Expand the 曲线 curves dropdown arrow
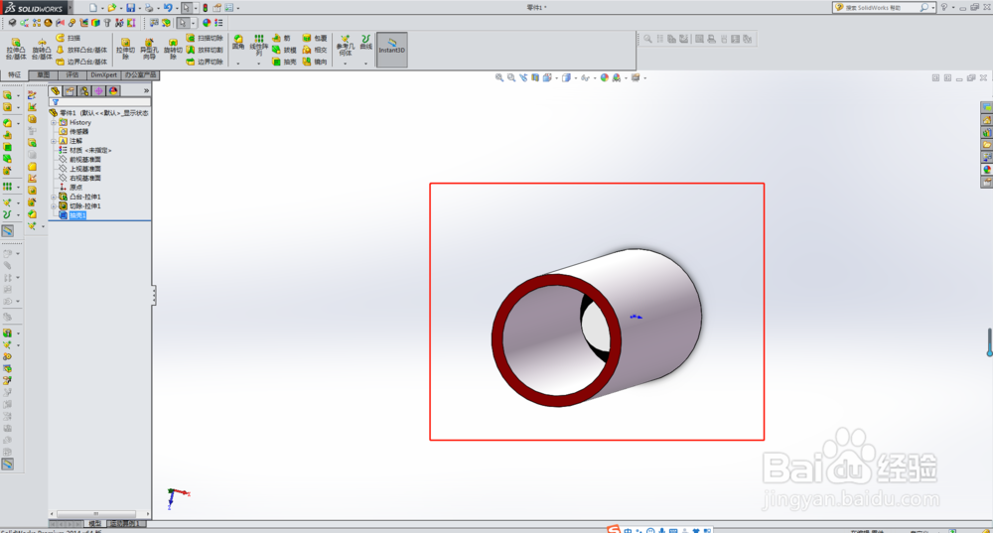Screen dimensions: 993x533 366,64
